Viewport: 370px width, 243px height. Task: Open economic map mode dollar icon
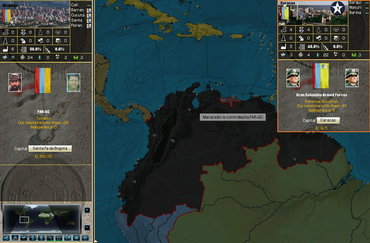pos(33,238)
